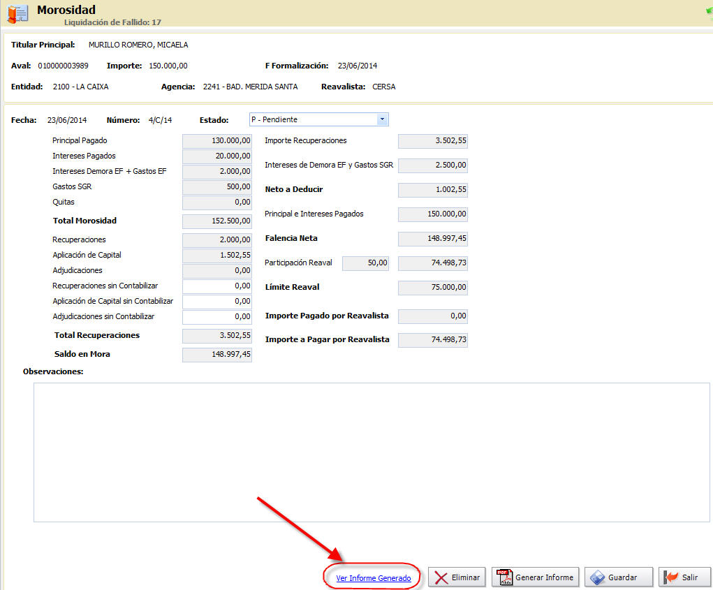Click the Agencia text 2241 - BAD. MERIDA SANTA
713x590 pixels.
point(250,87)
